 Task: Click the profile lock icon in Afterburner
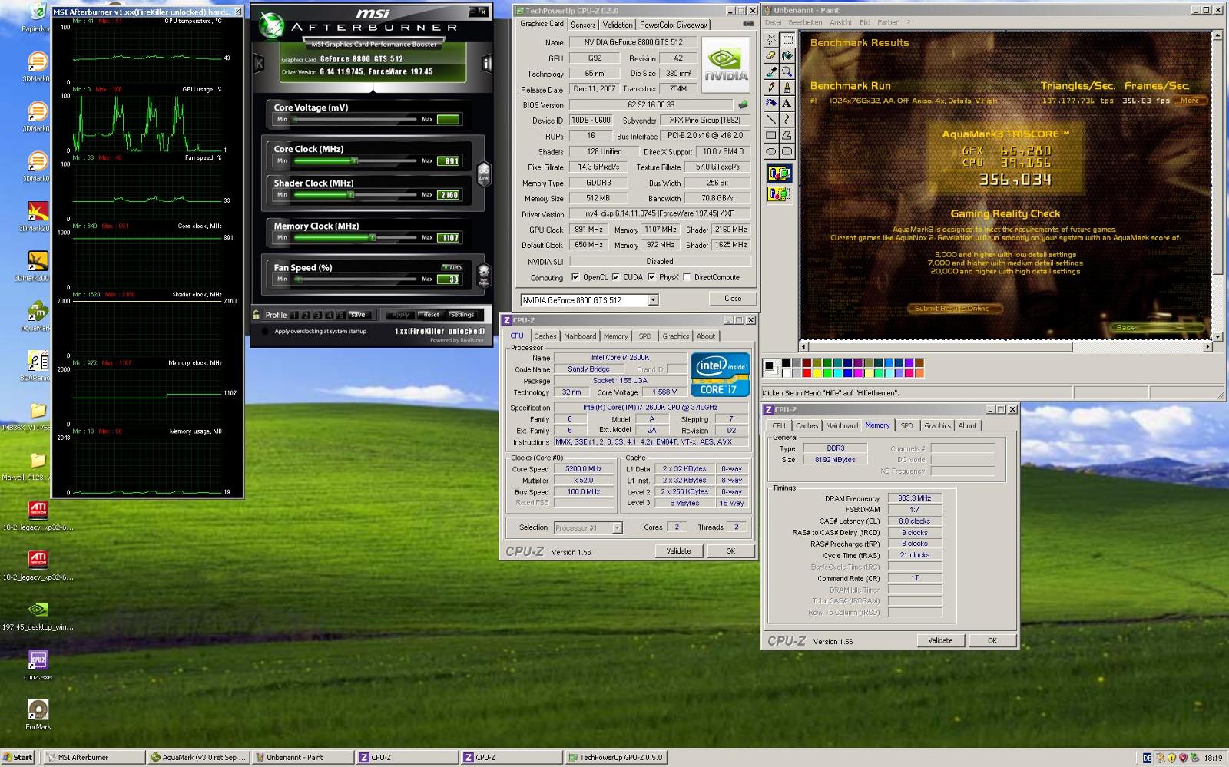tap(257, 315)
